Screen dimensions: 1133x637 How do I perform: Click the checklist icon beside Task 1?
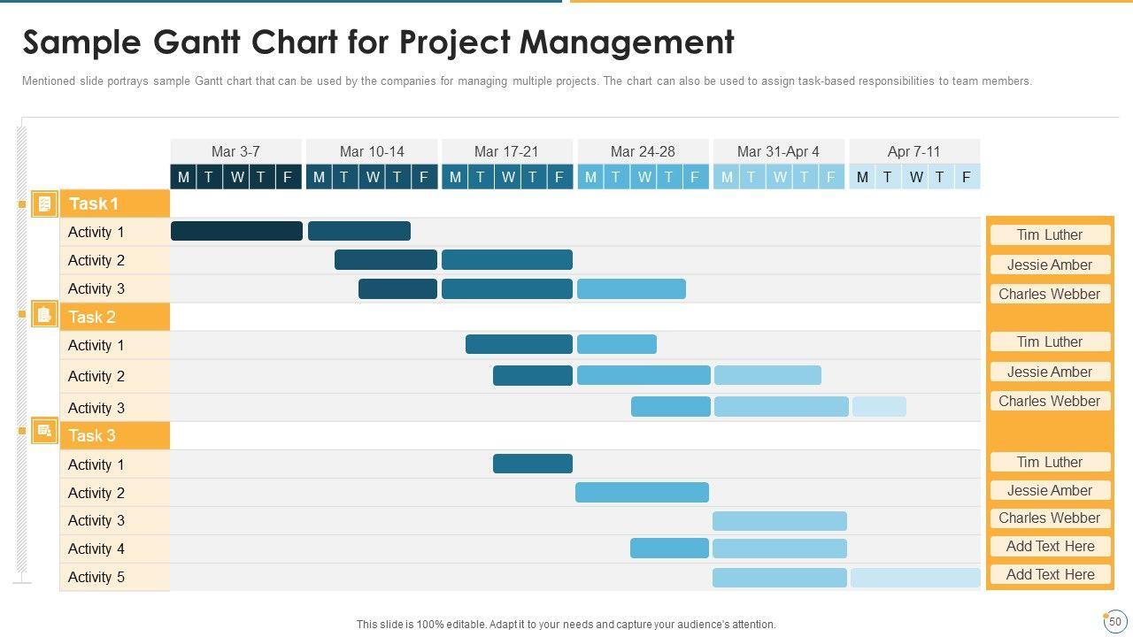44,204
